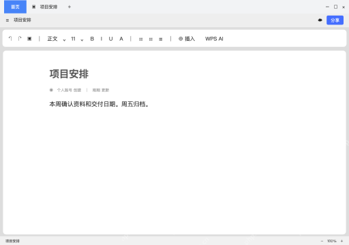Open the 正文 paragraph style dropdown
Screen dimensions: 349x245
tap(57, 39)
